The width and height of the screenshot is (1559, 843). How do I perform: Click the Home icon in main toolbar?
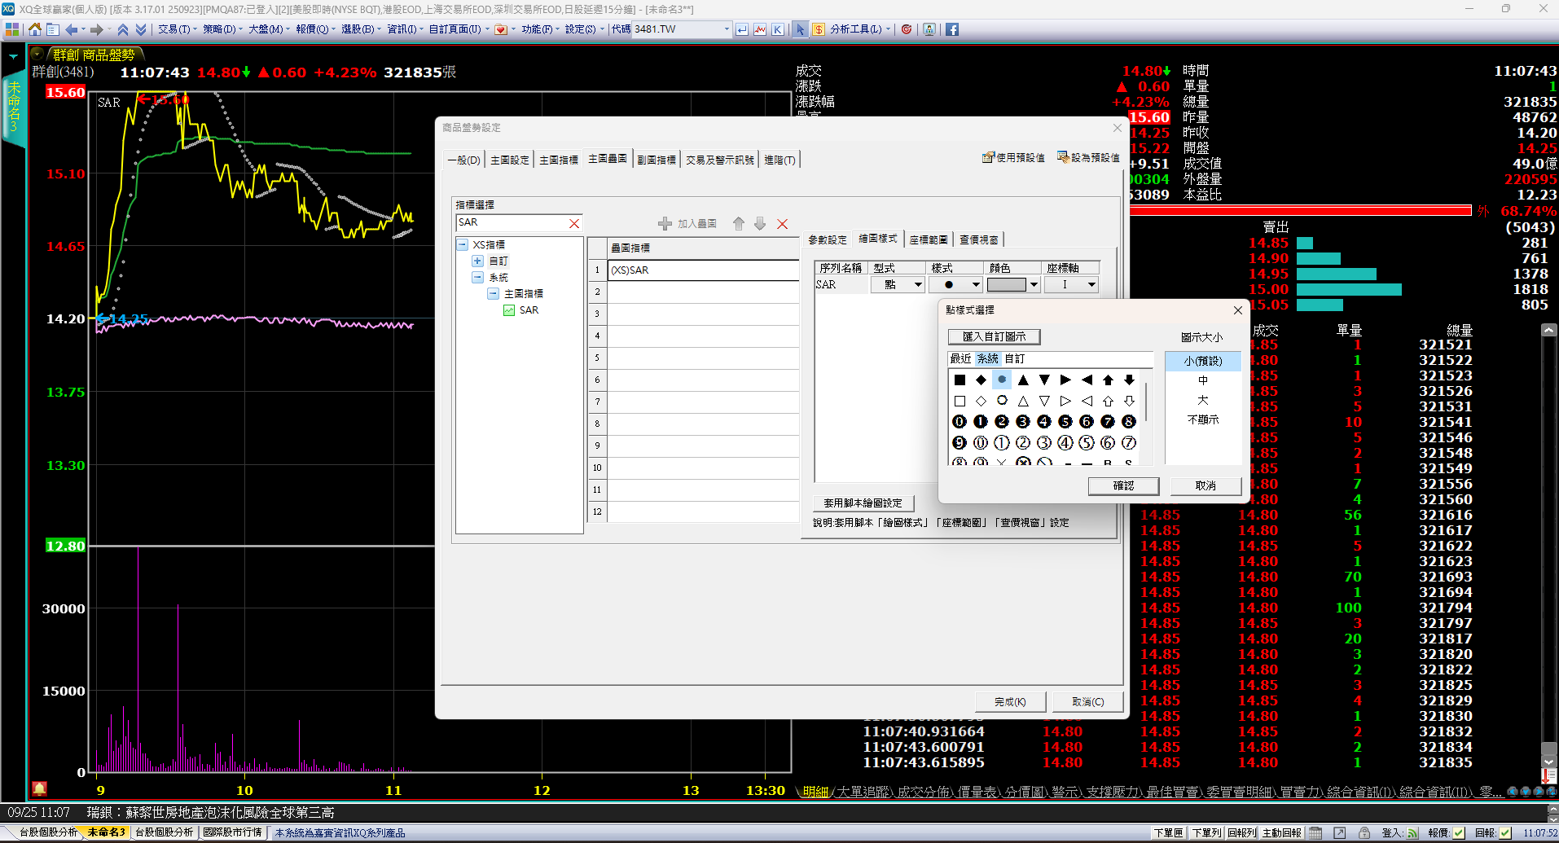(34, 29)
